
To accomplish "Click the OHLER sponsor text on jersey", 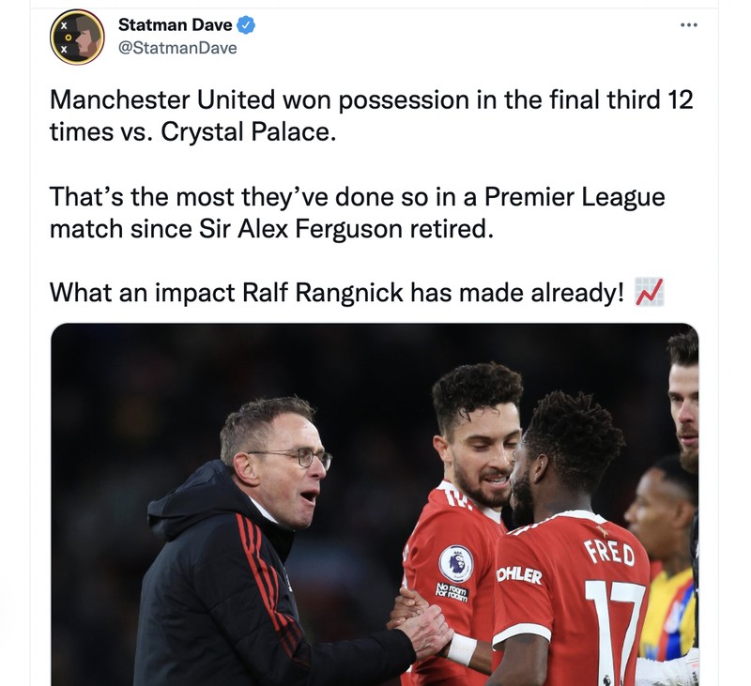I will (519, 574).
